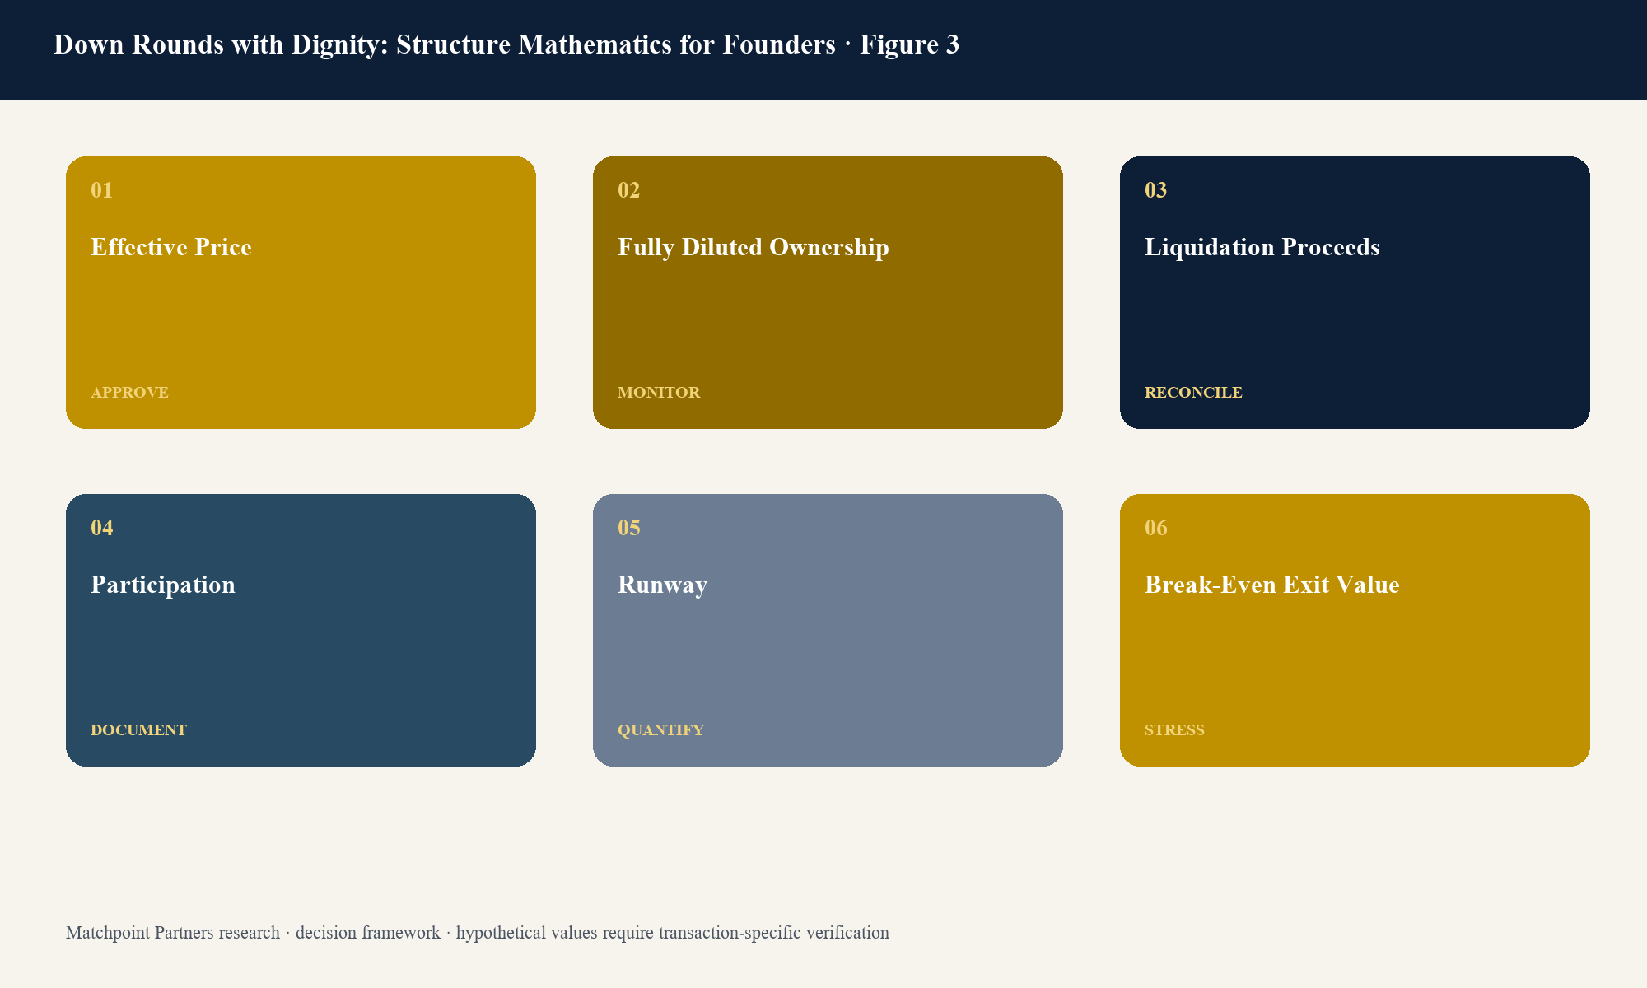The image size is (1647, 988).
Task: Click the Participation card heading
Action: tap(163, 585)
